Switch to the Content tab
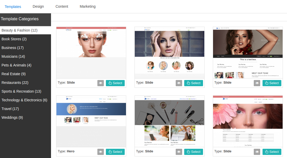287x158 pixels. tap(62, 6)
